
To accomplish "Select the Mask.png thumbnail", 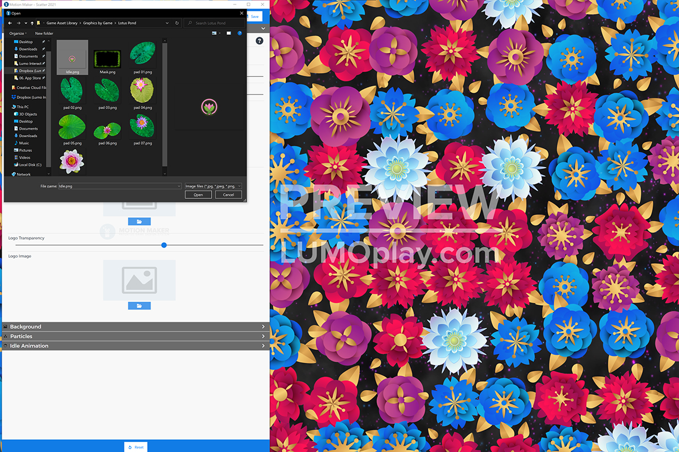I will pos(108,58).
